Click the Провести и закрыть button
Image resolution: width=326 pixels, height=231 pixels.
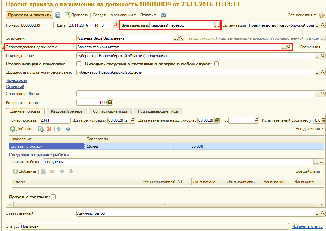coord(30,15)
